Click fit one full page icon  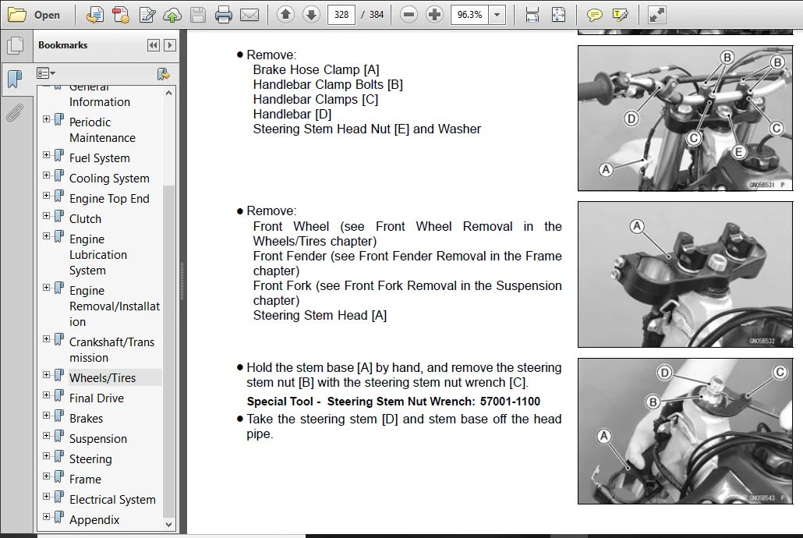[558, 15]
